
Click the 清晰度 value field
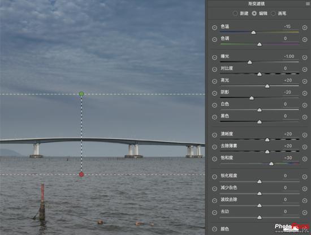coord(288,134)
